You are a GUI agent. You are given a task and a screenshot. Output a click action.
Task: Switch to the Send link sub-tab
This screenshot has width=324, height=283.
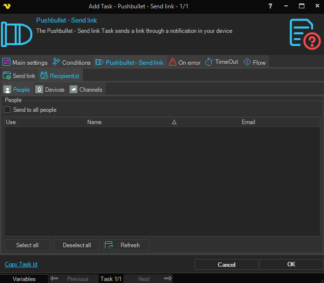click(x=20, y=76)
